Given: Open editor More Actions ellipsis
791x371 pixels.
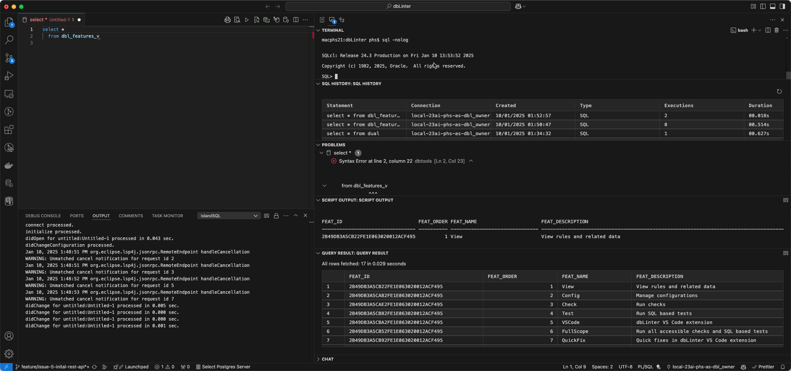Looking at the screenshot, I should [x=305, y=20].
